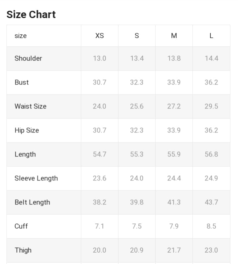Click Belt Length value 39.8 for S
This screenshot has height=264, width=238.
click(137, 202)
